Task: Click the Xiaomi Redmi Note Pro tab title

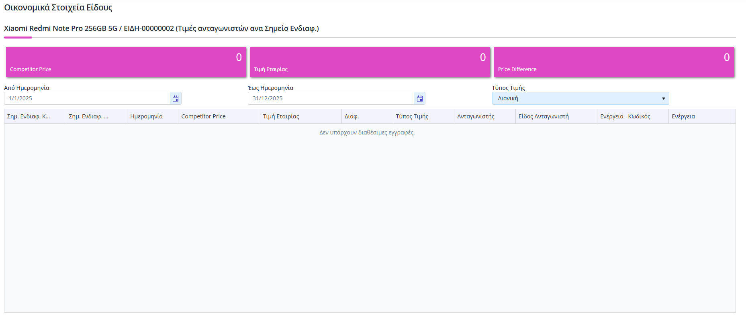Action: pos(161,28)
